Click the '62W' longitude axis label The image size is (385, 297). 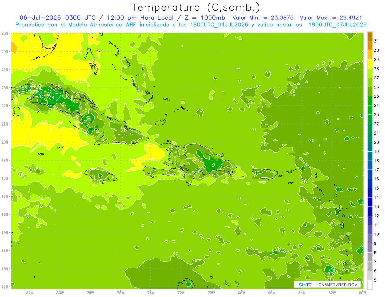tap(332, 293)
